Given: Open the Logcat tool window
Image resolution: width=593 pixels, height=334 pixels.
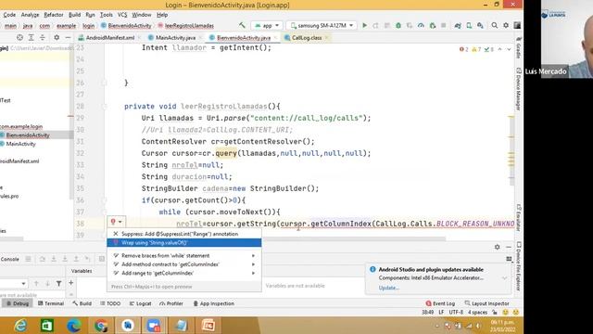Looking at the screenshot, I should [x=140, y=303].
